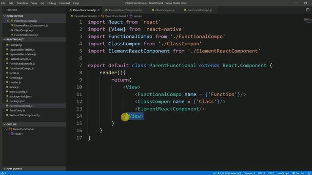Open ExpandableFlatList.js in the explorer

[x=22, y=50]
